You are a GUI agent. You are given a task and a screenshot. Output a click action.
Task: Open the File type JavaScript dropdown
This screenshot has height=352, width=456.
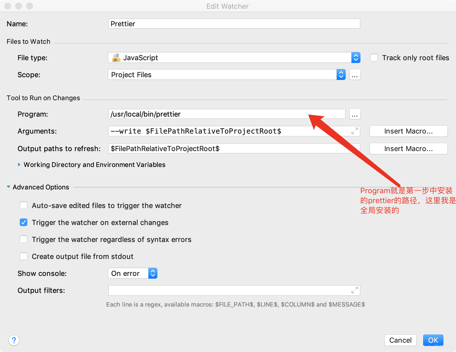click(x=234, y=57)
